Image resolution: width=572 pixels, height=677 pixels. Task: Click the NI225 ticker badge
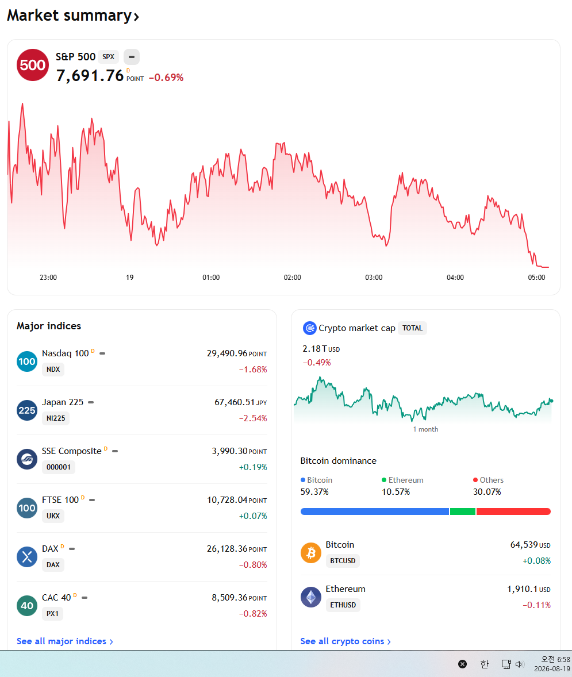pos(56,418)
